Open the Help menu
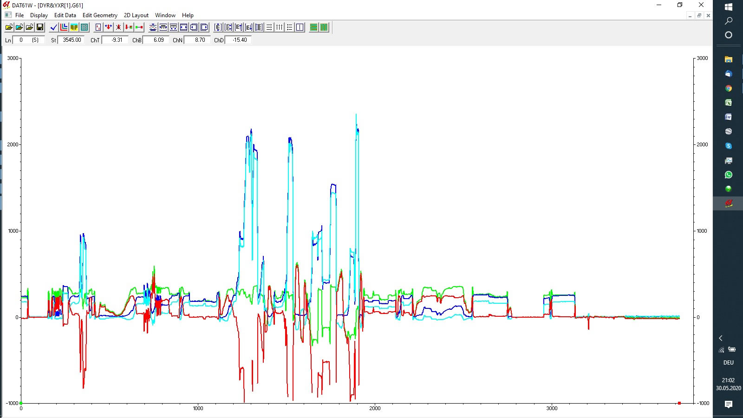 [x=188, y=15]
